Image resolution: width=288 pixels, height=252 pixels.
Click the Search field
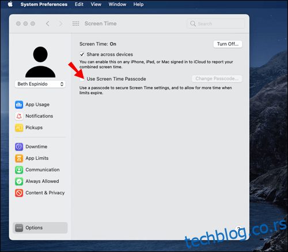[216, 24]
